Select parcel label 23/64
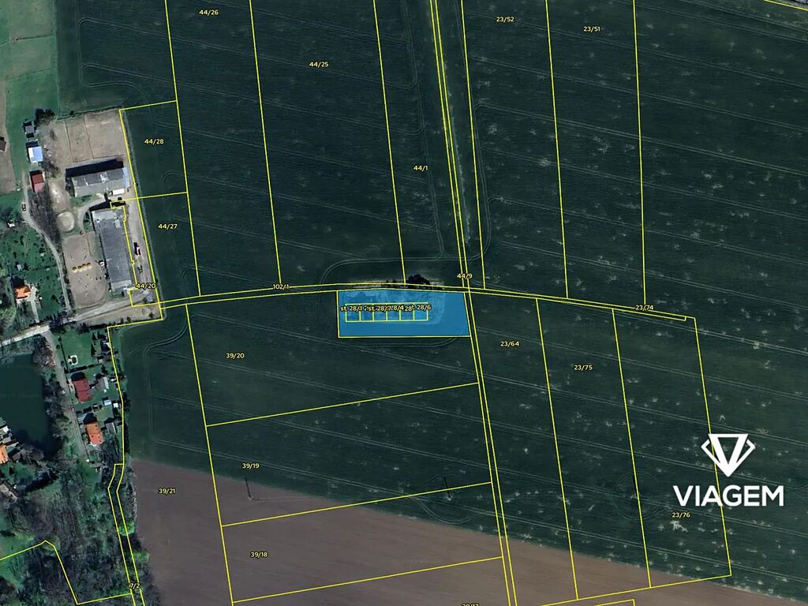This screenshot has height=606, width=808. click(x=510, y=344)
